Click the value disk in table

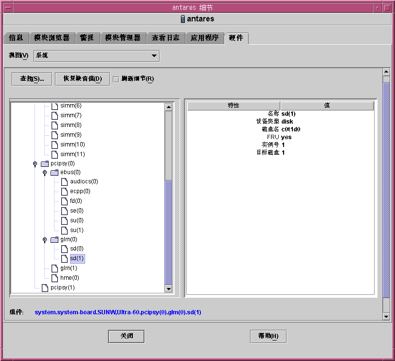(x=287, y=122)
